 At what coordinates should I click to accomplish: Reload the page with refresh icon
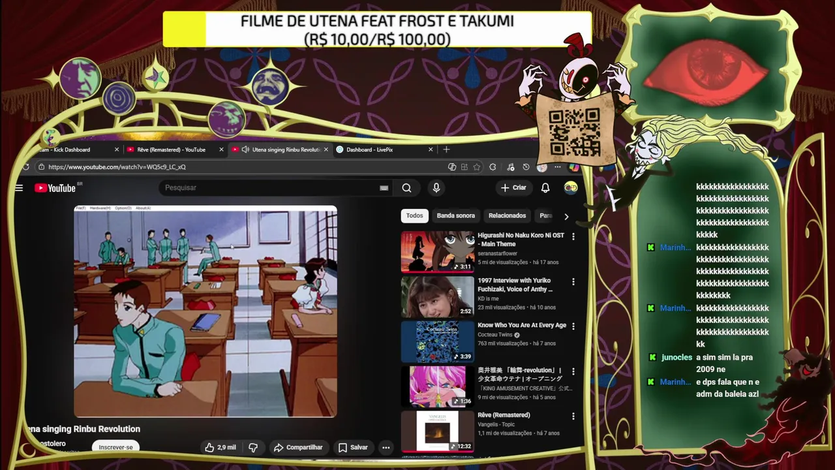coord(25,167)
